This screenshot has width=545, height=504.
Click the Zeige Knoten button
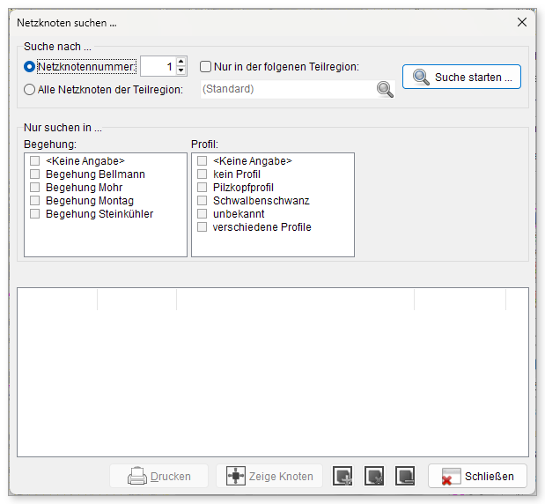pyautogui.click(x=269, y=476)
